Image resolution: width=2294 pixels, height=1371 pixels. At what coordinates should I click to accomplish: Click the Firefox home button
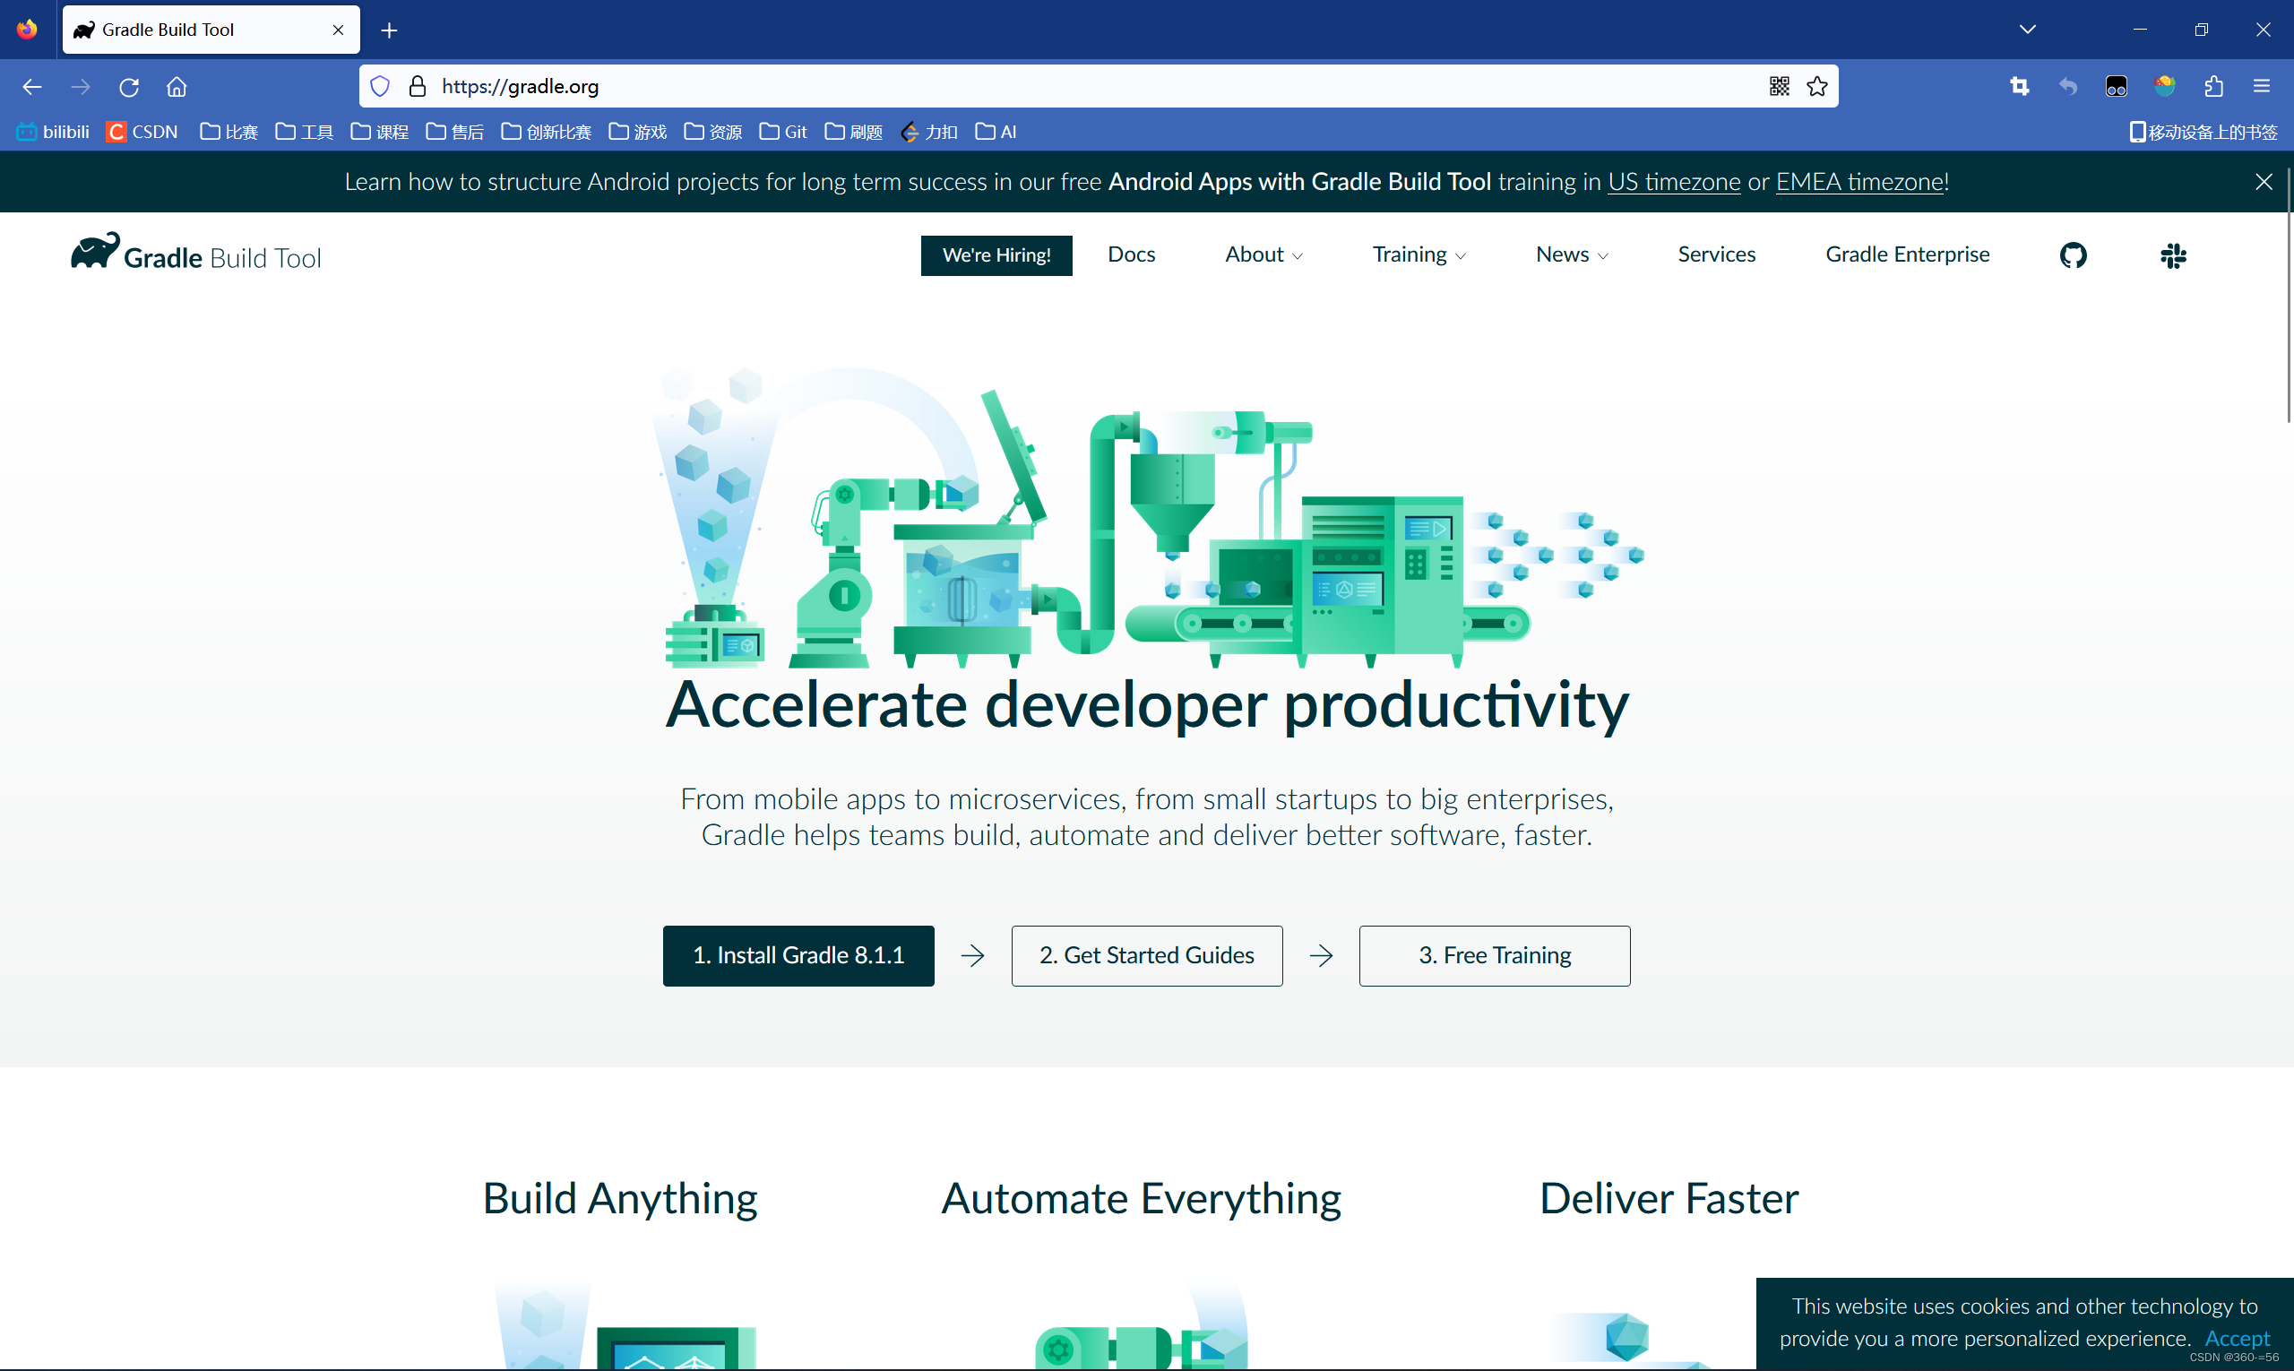pyautogui.click(x=177, y=87)
